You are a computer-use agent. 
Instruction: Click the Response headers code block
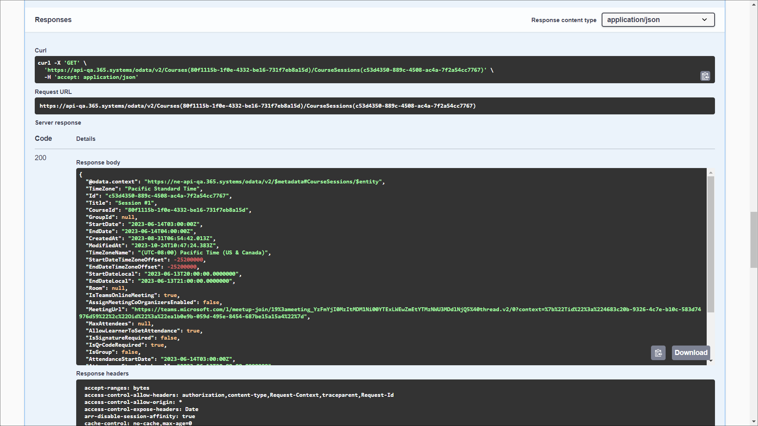(x=395, y=402)
